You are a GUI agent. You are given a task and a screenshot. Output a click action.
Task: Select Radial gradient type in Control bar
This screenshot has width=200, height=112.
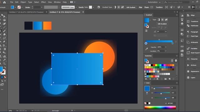pos(119,7)
